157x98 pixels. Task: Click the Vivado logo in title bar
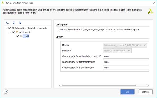tap(3, 3)
